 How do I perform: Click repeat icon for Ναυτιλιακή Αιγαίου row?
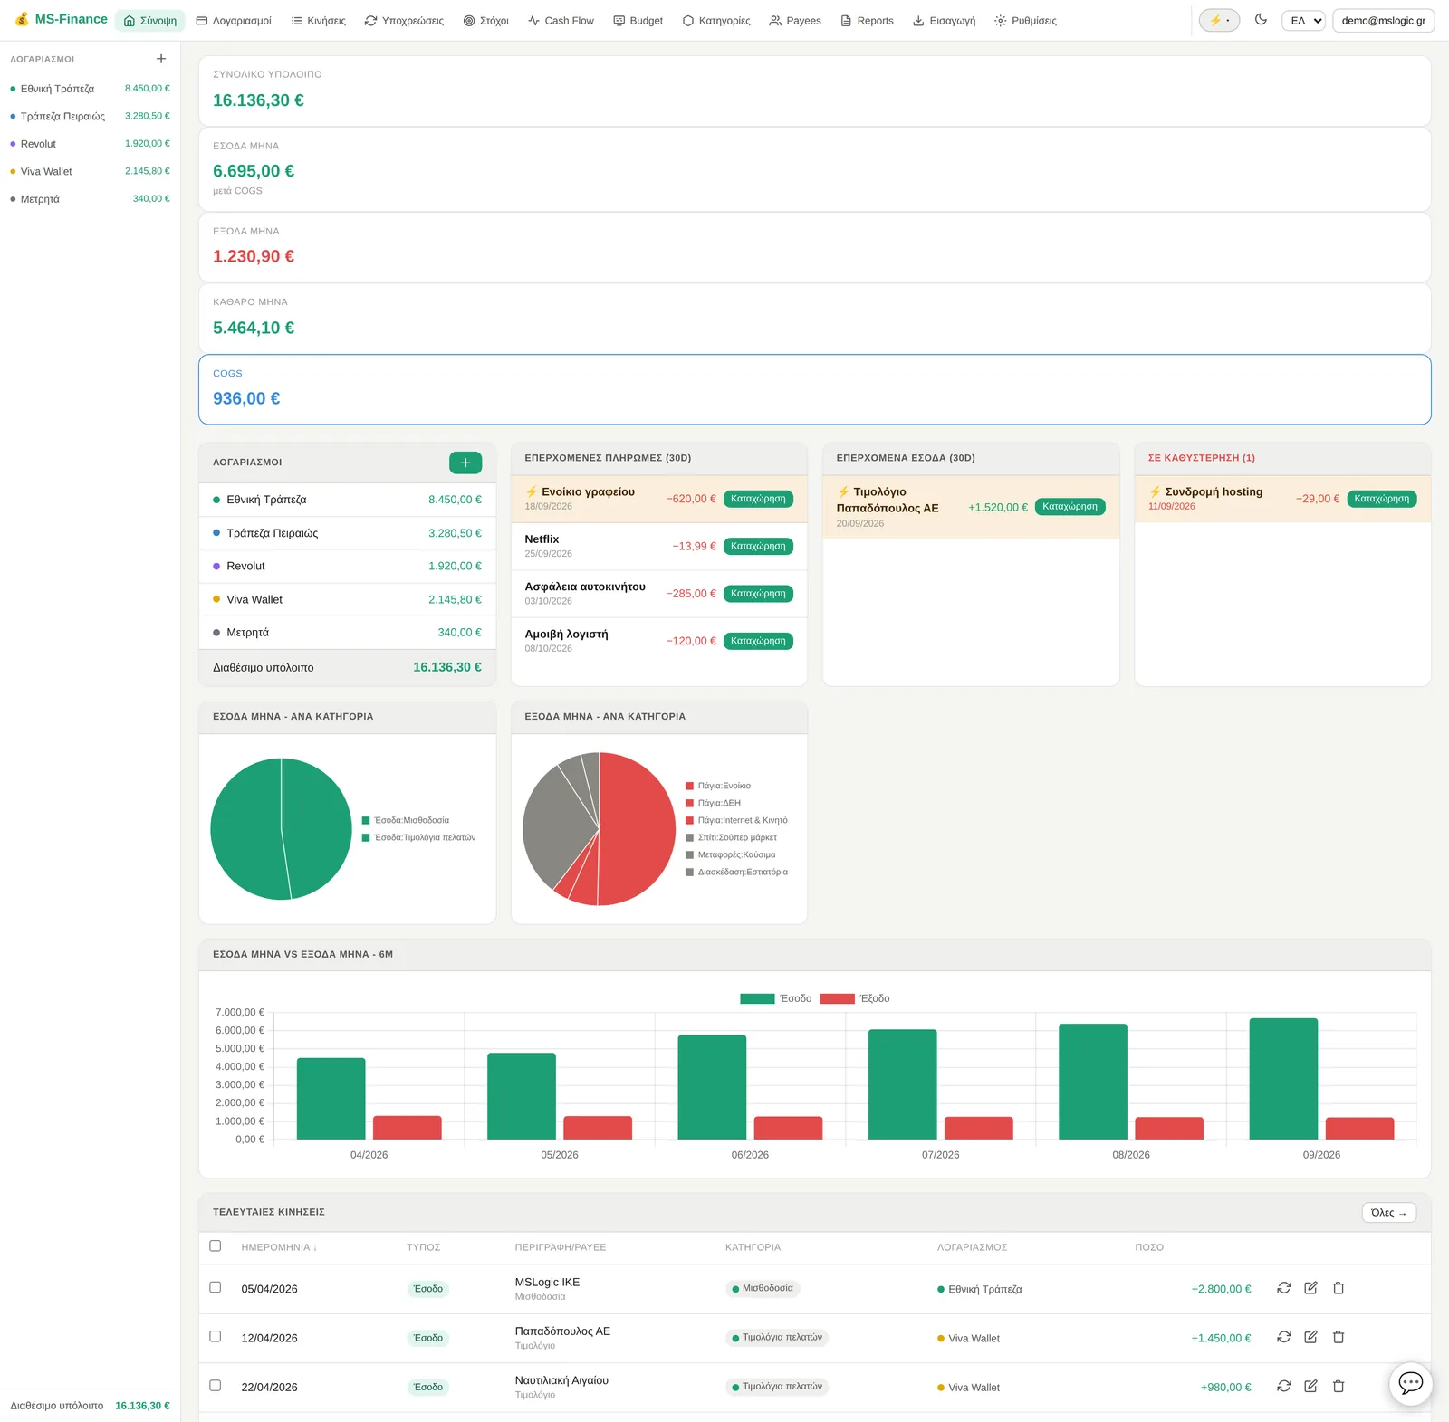(x=1284, y=1386)
